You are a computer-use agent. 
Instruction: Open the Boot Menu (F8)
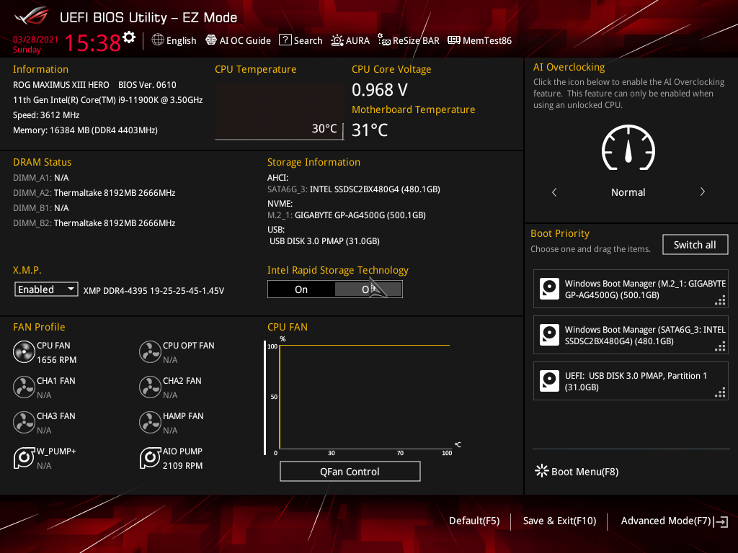tap(577, 471)
